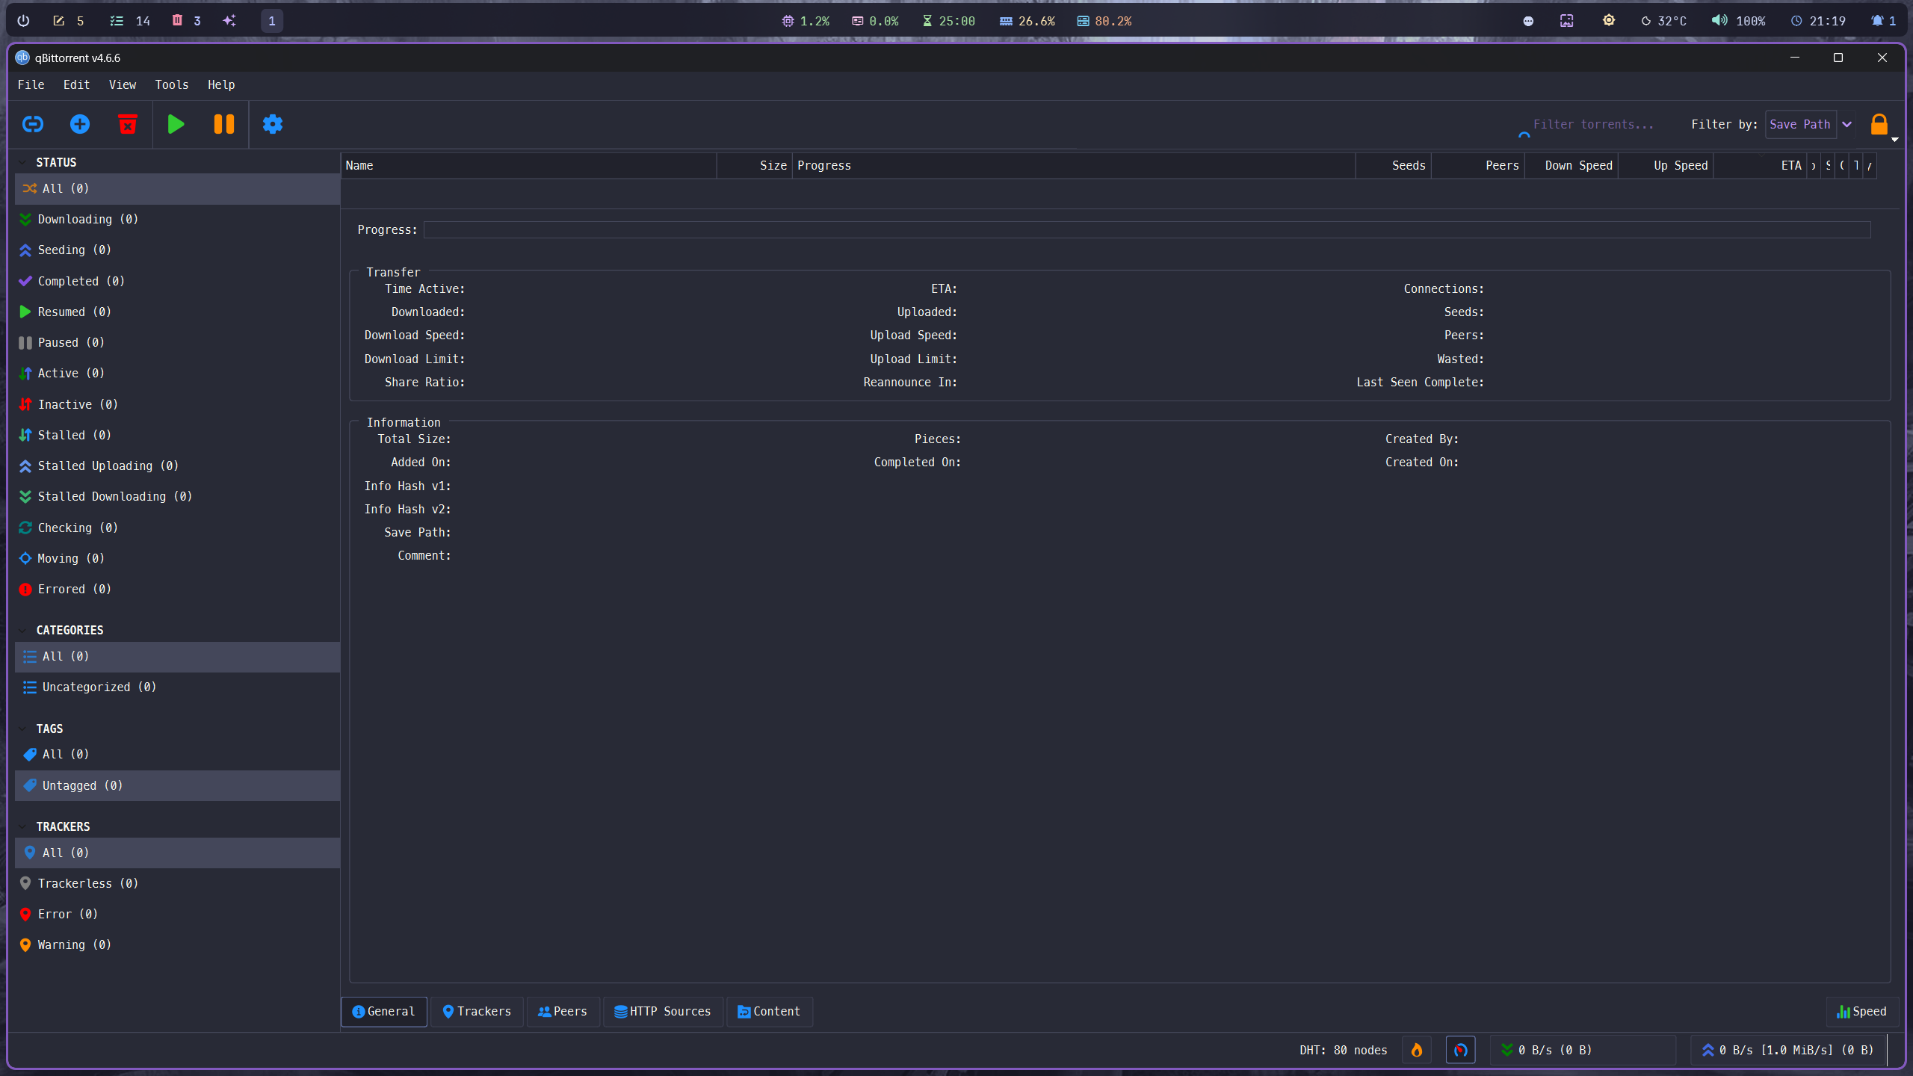Click the Add Torrent File plus icon

80,124
